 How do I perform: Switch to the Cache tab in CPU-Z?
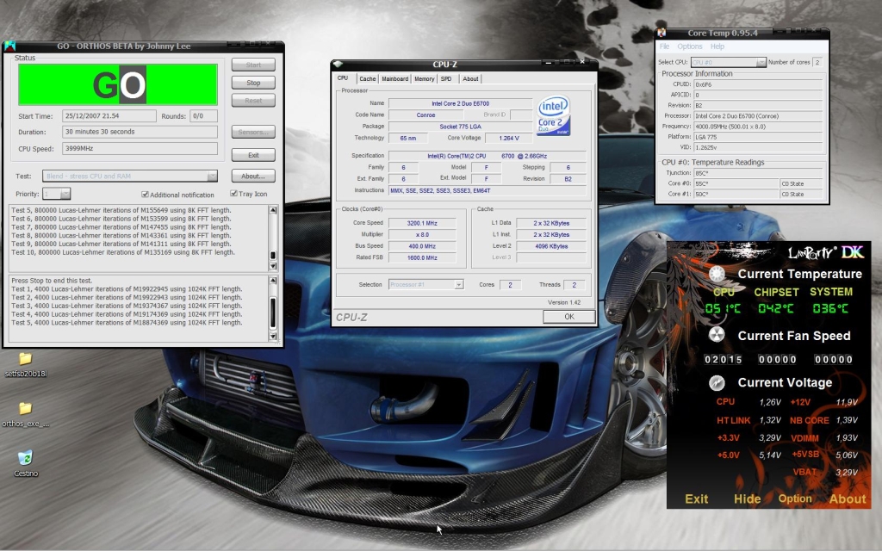click(367, 79)
